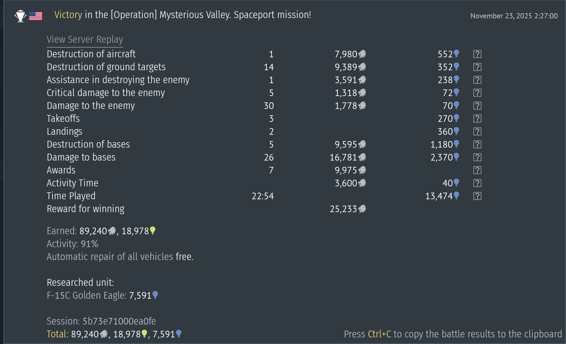Image resolution: width=566 pixels, height=344 pixels.
Task: Show help for Takeoffs row
Action: point(477,119)
